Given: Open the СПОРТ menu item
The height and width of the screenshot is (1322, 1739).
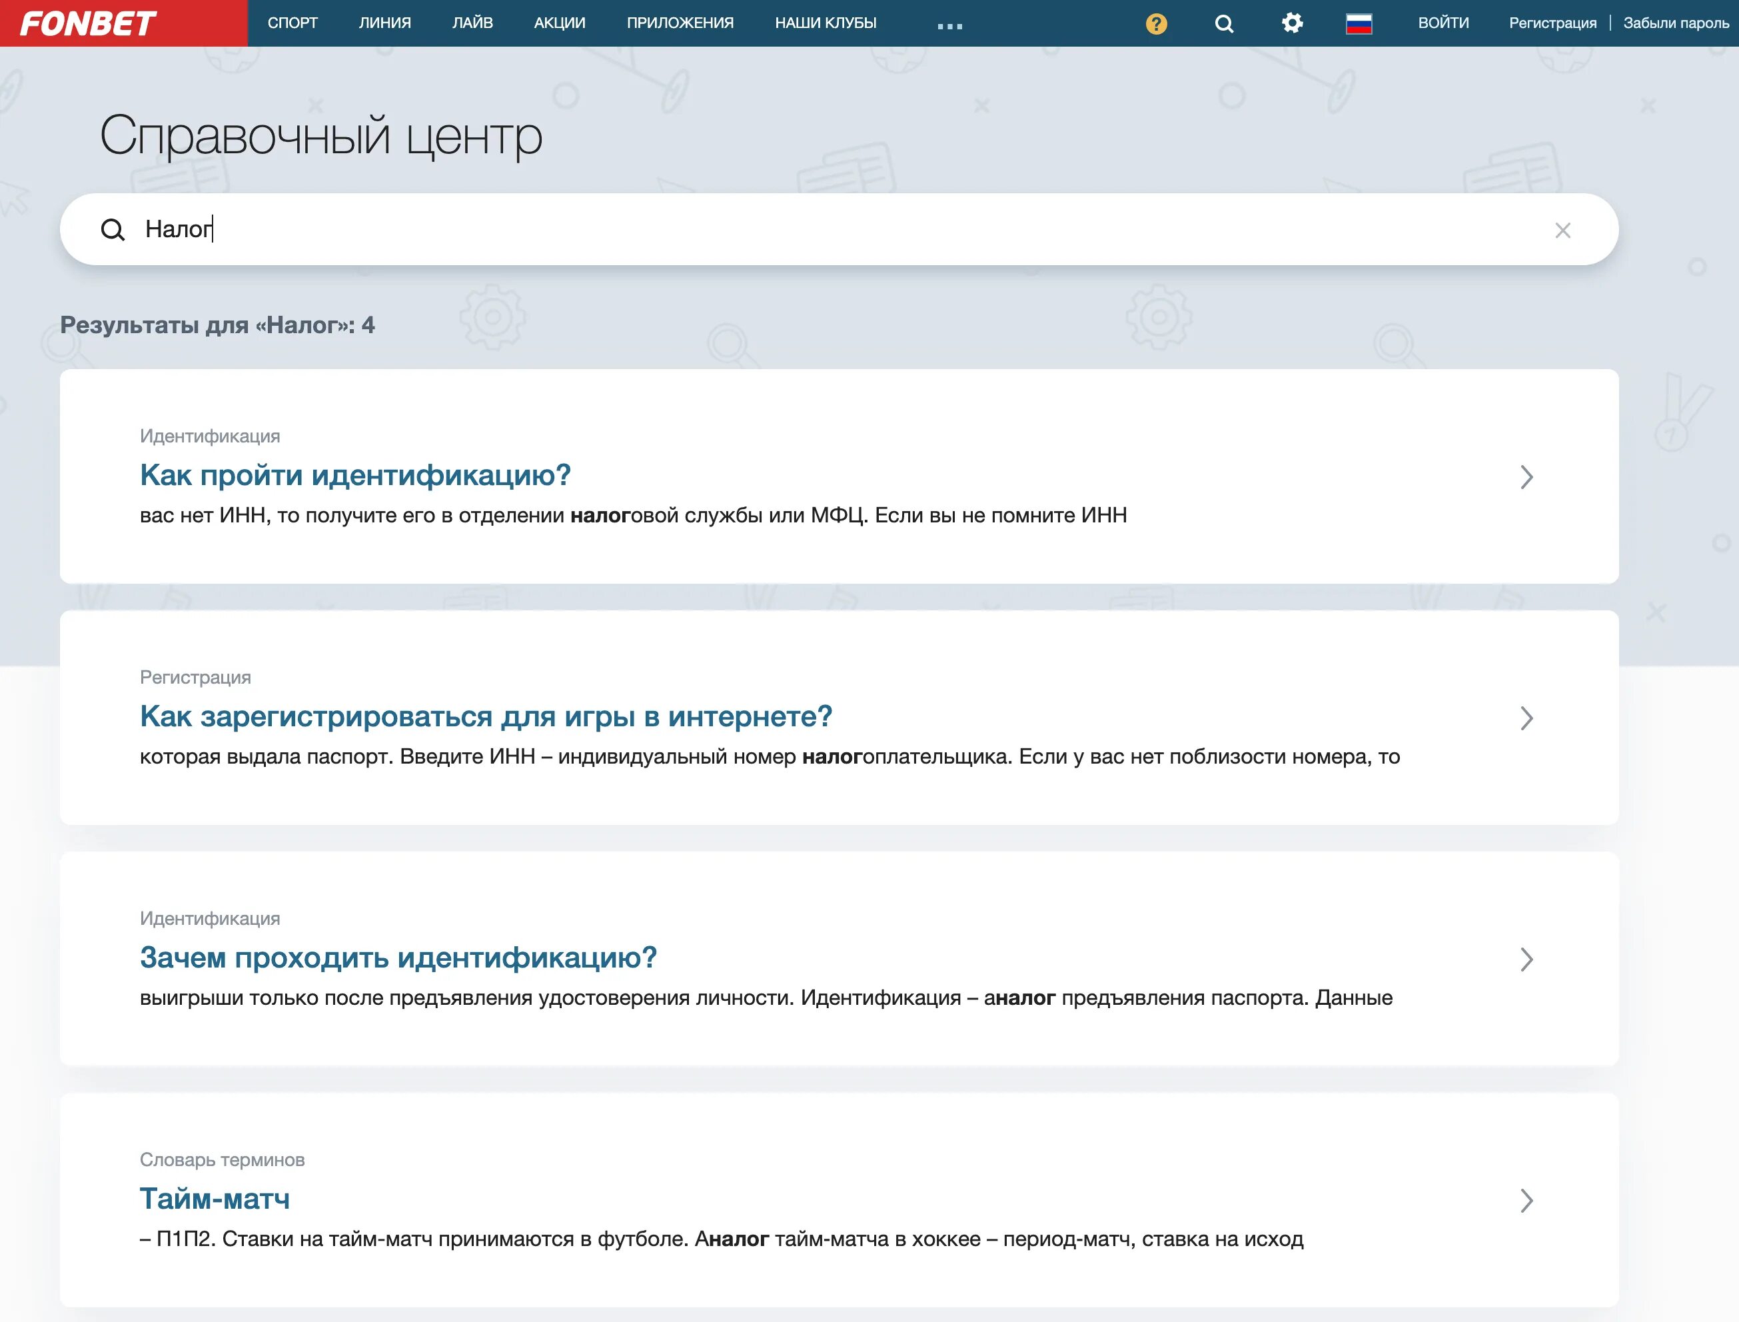Looking at the screenshot, I should pos(292,23).
